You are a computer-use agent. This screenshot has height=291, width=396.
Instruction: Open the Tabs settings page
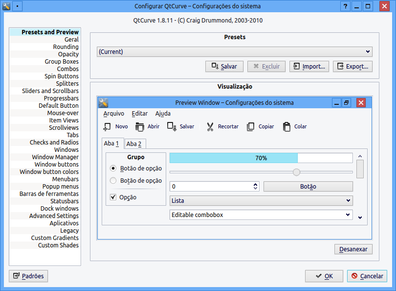click(x=45, y=135)
